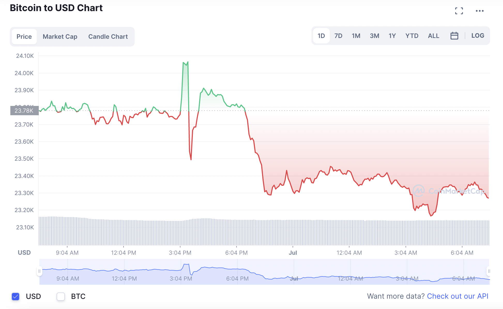Image resolution: width=503 pixels, height=309 pixels.
Task: Select the Price tab
Action: (24, 37)
